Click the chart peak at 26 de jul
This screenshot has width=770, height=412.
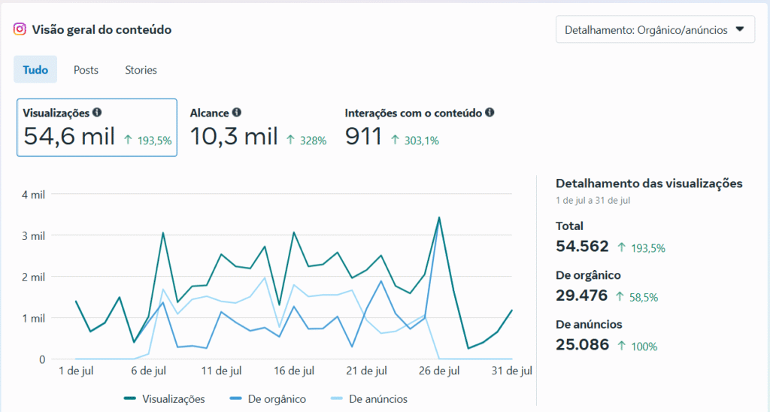pyautogui.click(x=439, y=217)
